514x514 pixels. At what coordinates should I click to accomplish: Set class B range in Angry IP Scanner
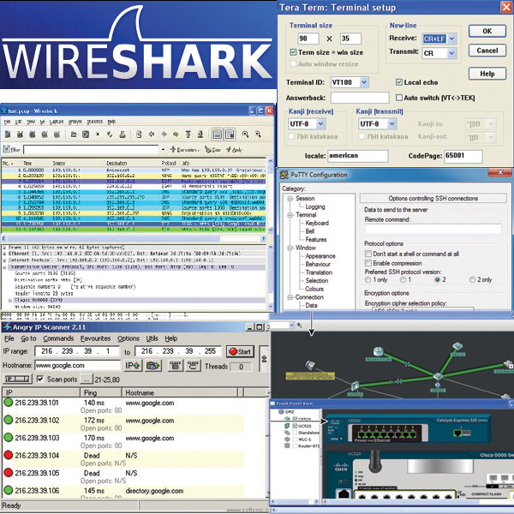click(x=176, y=365)
